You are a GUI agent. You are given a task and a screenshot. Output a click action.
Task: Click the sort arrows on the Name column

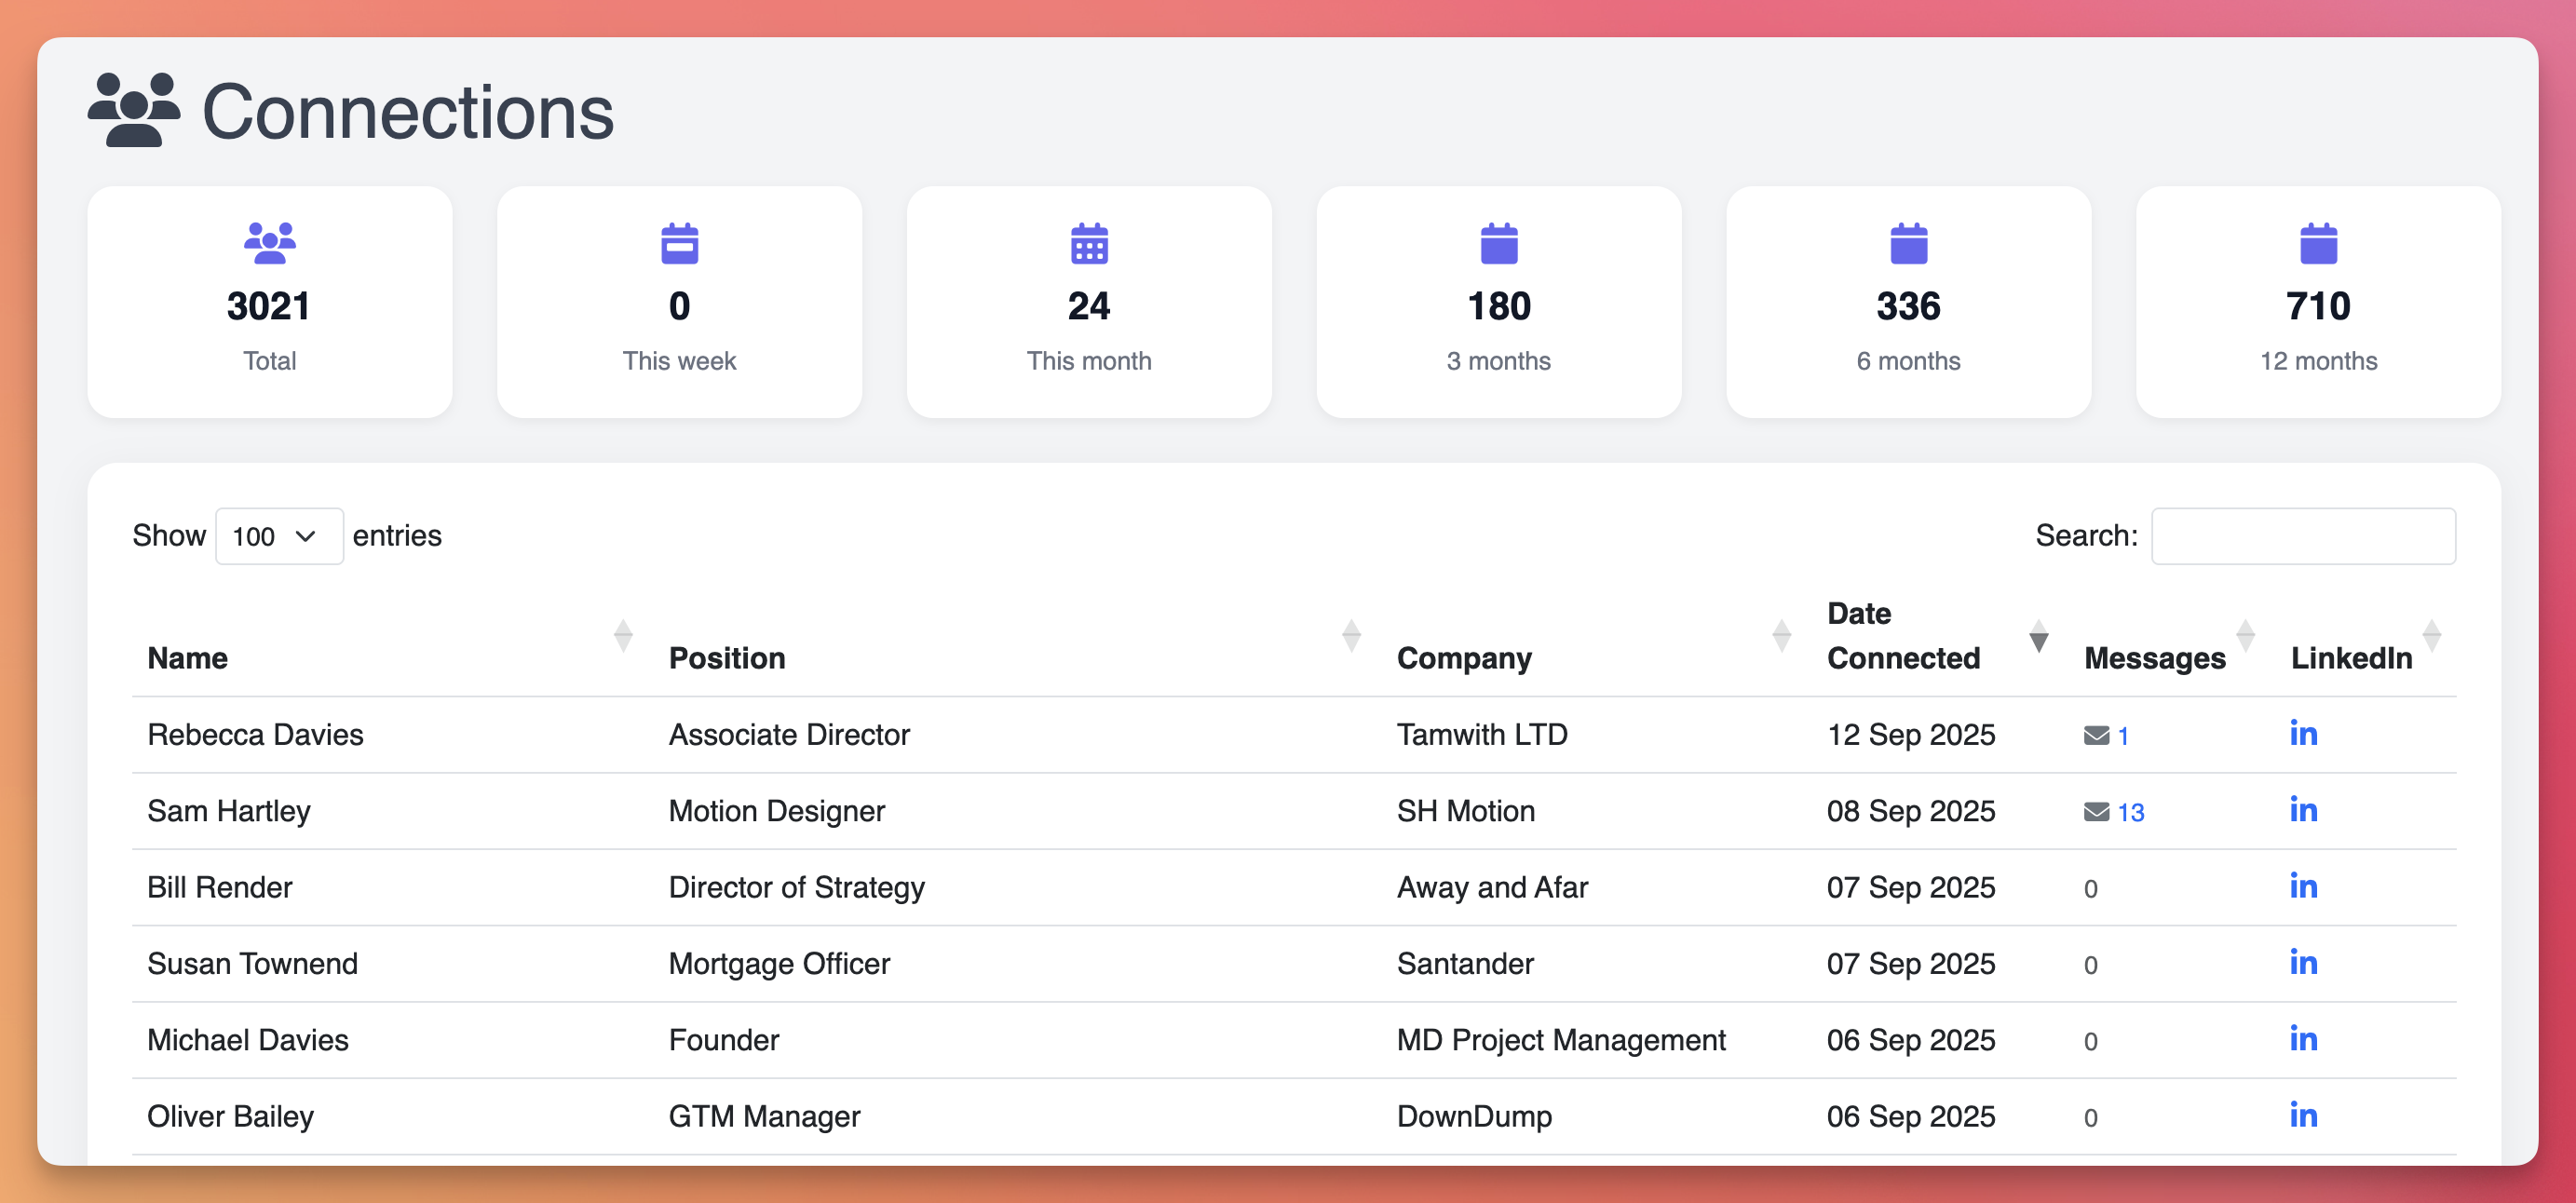click(x=623, y=636)
